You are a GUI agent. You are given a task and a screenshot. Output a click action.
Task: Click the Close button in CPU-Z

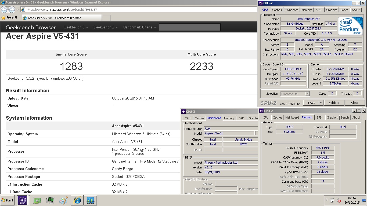[x=355, y=103]
